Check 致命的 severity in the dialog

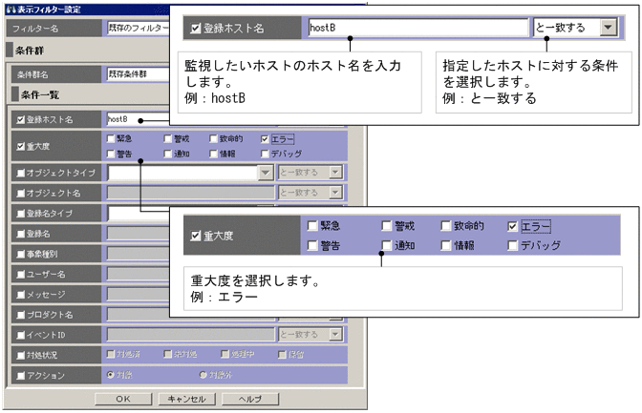click(213, 139)
